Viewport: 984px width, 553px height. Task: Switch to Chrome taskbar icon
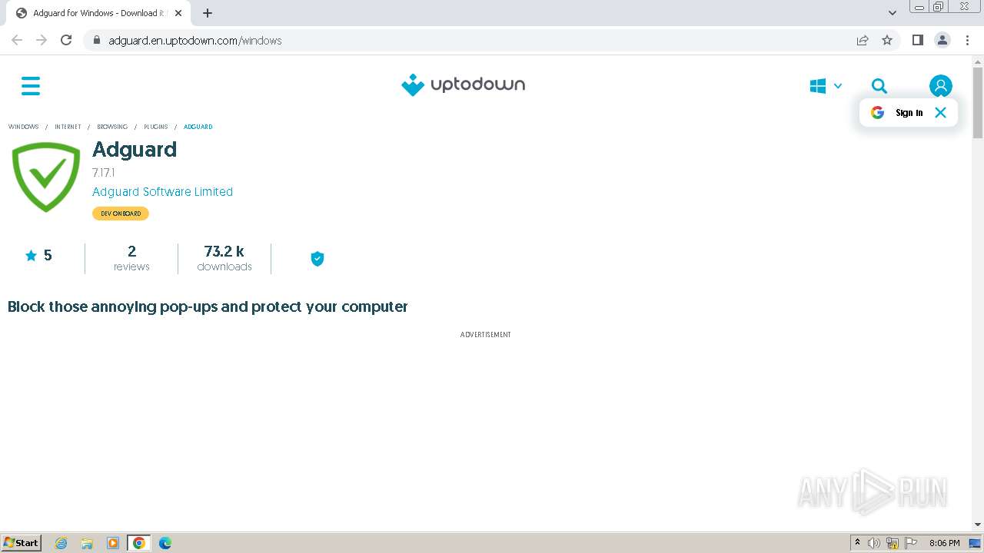point(139,543)
